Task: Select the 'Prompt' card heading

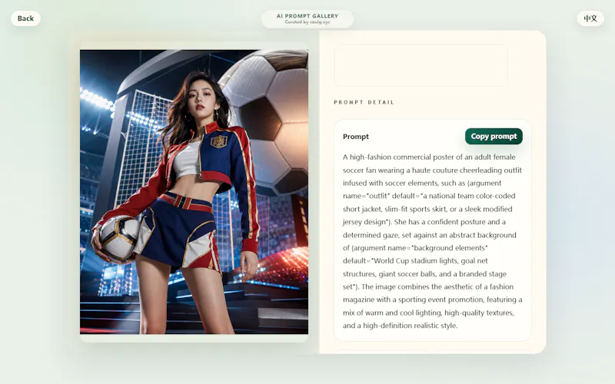Action: 356,137
